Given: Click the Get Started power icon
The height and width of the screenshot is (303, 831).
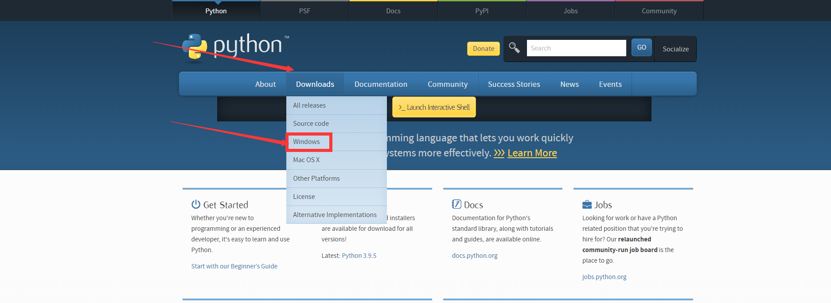Looking at the screenshot, I should point(196,204).
